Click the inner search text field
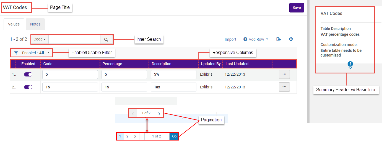382x143 pixels. point(74,39)
